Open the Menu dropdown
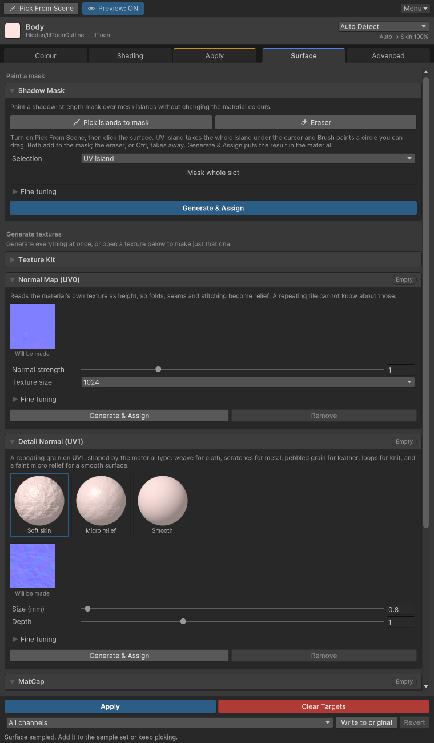This screenshot has height=743, width=434. [415, 9]
